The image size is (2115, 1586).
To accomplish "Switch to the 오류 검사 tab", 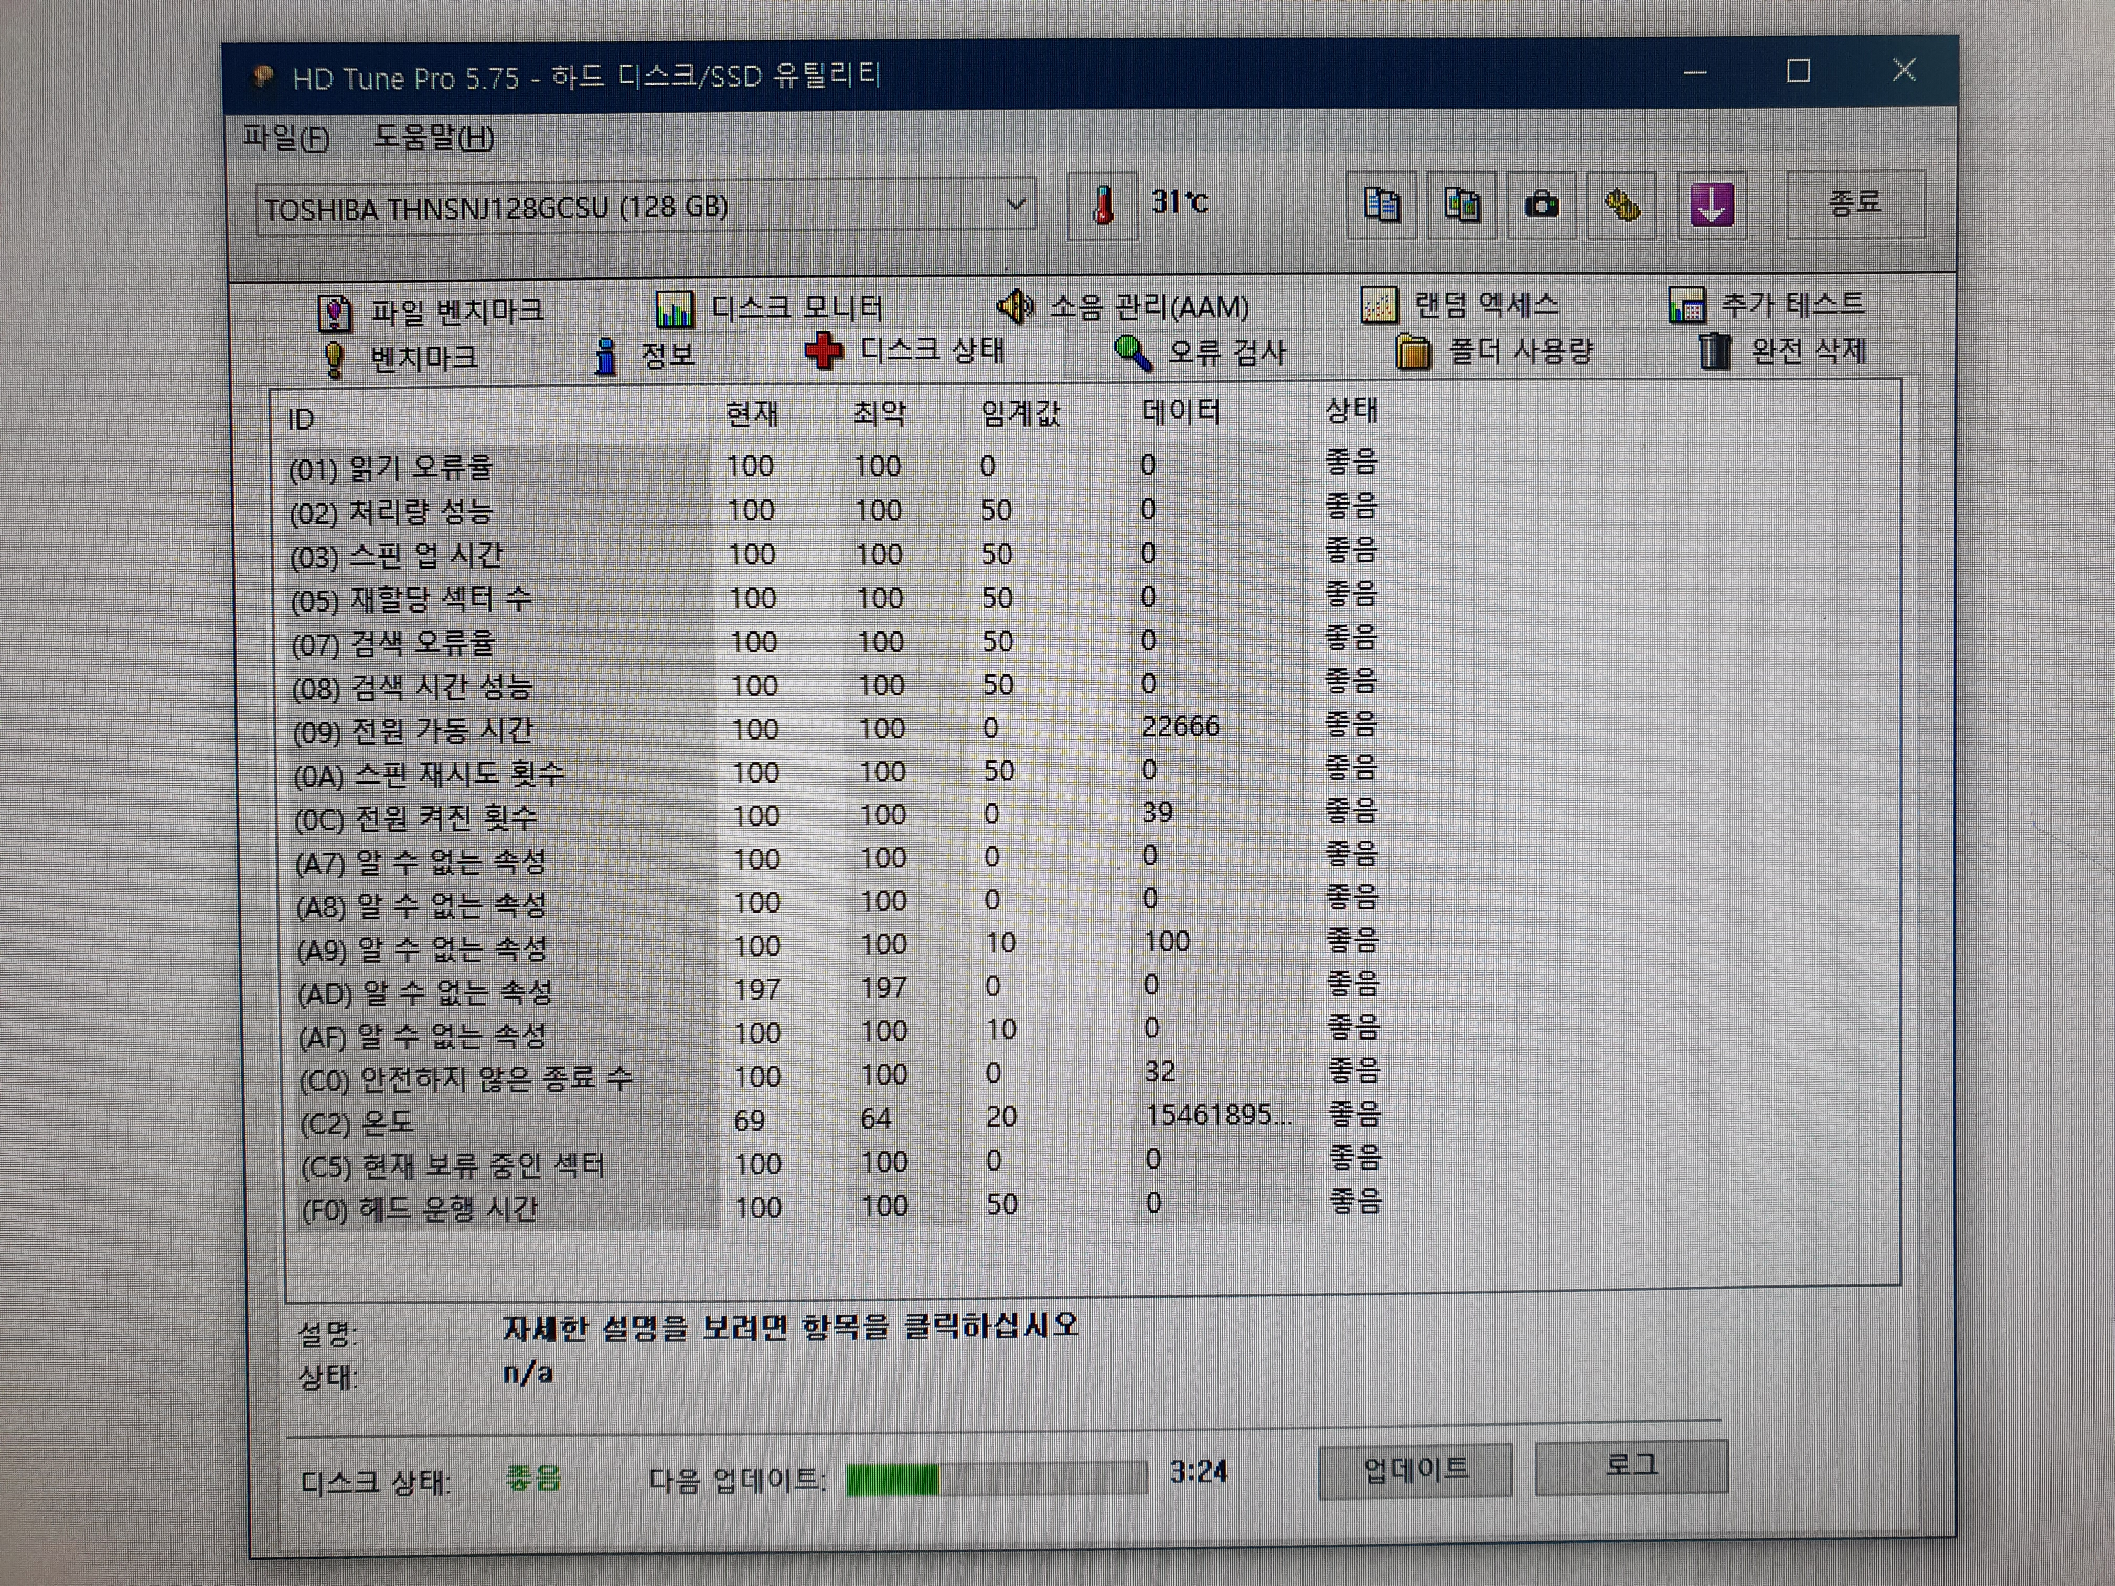I will [1201, 353].
